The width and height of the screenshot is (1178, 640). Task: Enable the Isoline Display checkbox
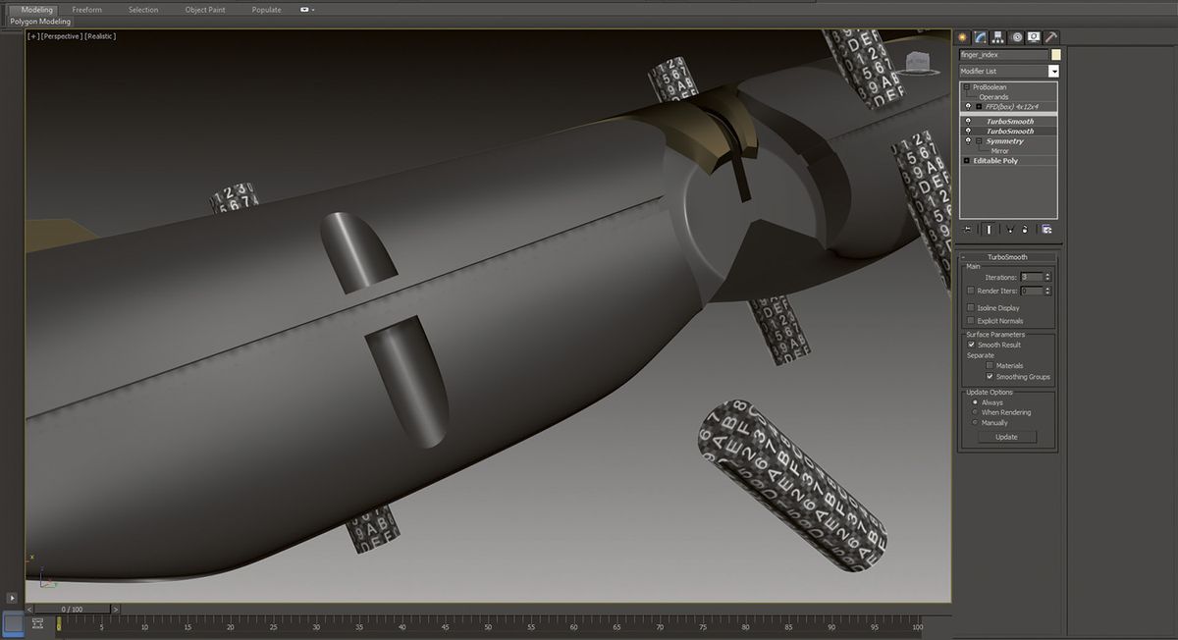click(x=970, y=307)
